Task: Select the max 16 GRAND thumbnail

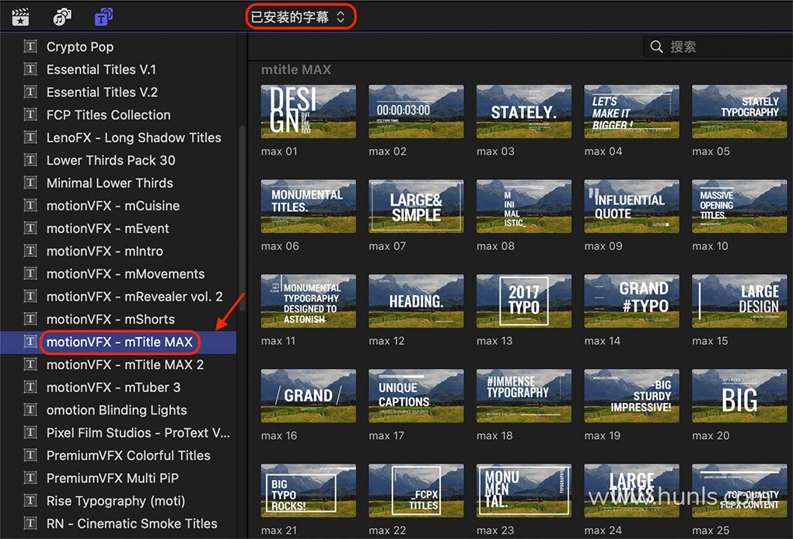Action: pos(309,395)
